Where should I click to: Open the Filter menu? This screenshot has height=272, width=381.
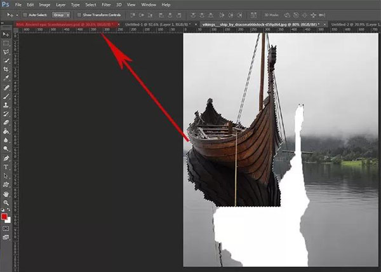[106, 4]
